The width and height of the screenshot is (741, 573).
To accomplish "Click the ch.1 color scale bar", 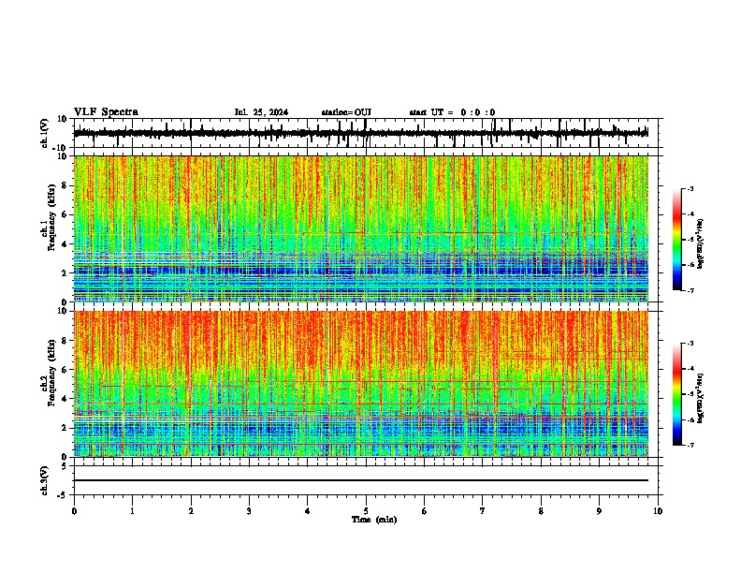I will coord(677,240).
